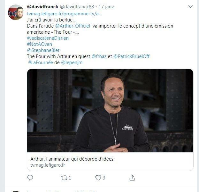
Task: Click the reply speech bubble icon
Action: point(30,177)
